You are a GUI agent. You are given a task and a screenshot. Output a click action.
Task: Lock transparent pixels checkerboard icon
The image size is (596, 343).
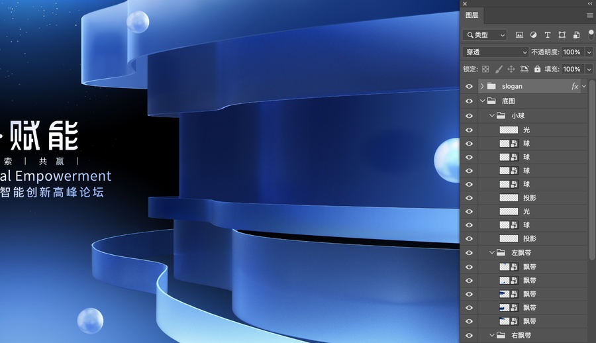pos(485,69)
